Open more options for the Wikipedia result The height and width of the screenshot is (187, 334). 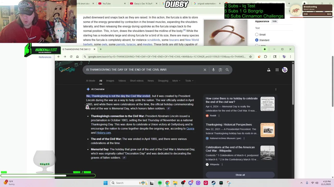click(x=222, y=164)
